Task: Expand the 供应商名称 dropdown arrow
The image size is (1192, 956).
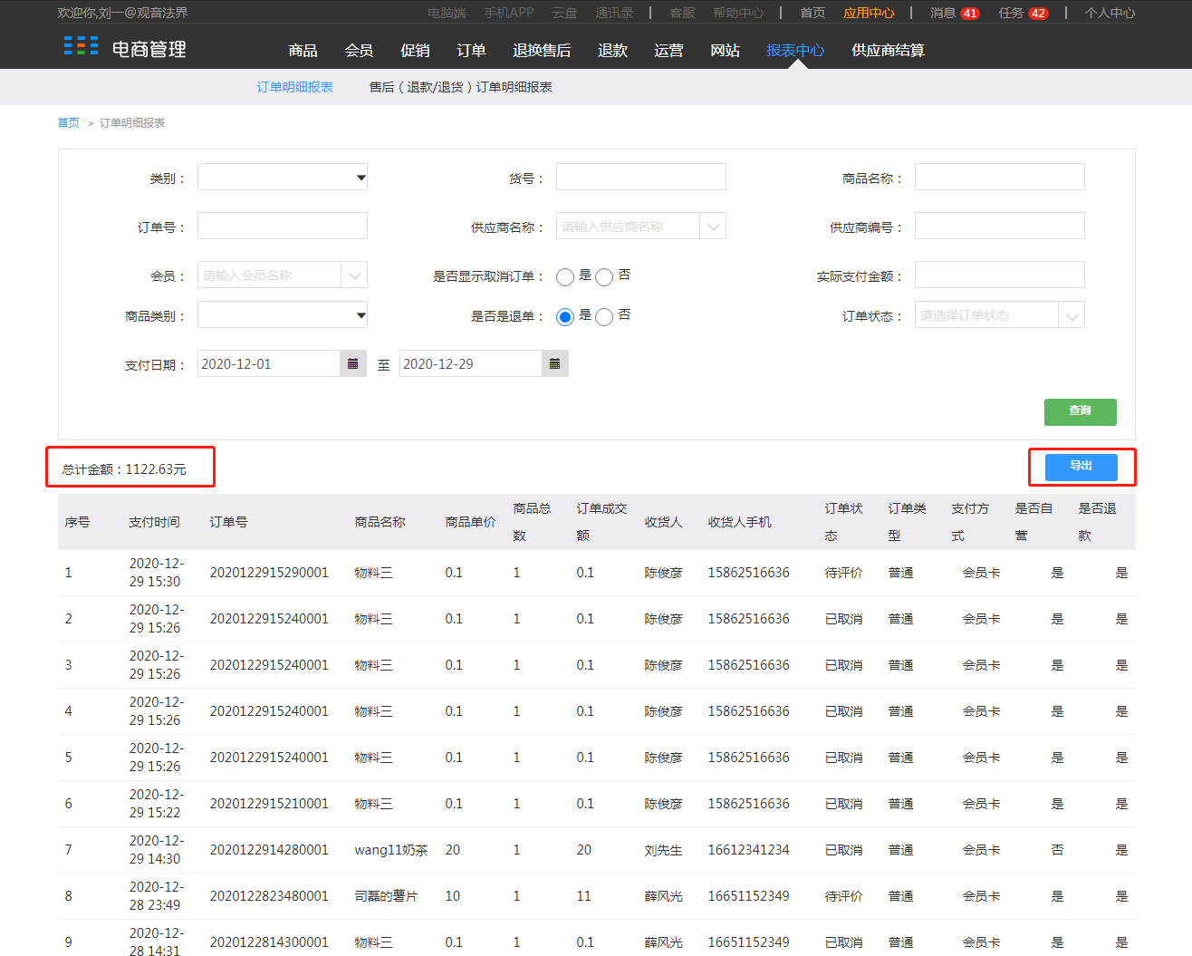Action: [713, 227]
